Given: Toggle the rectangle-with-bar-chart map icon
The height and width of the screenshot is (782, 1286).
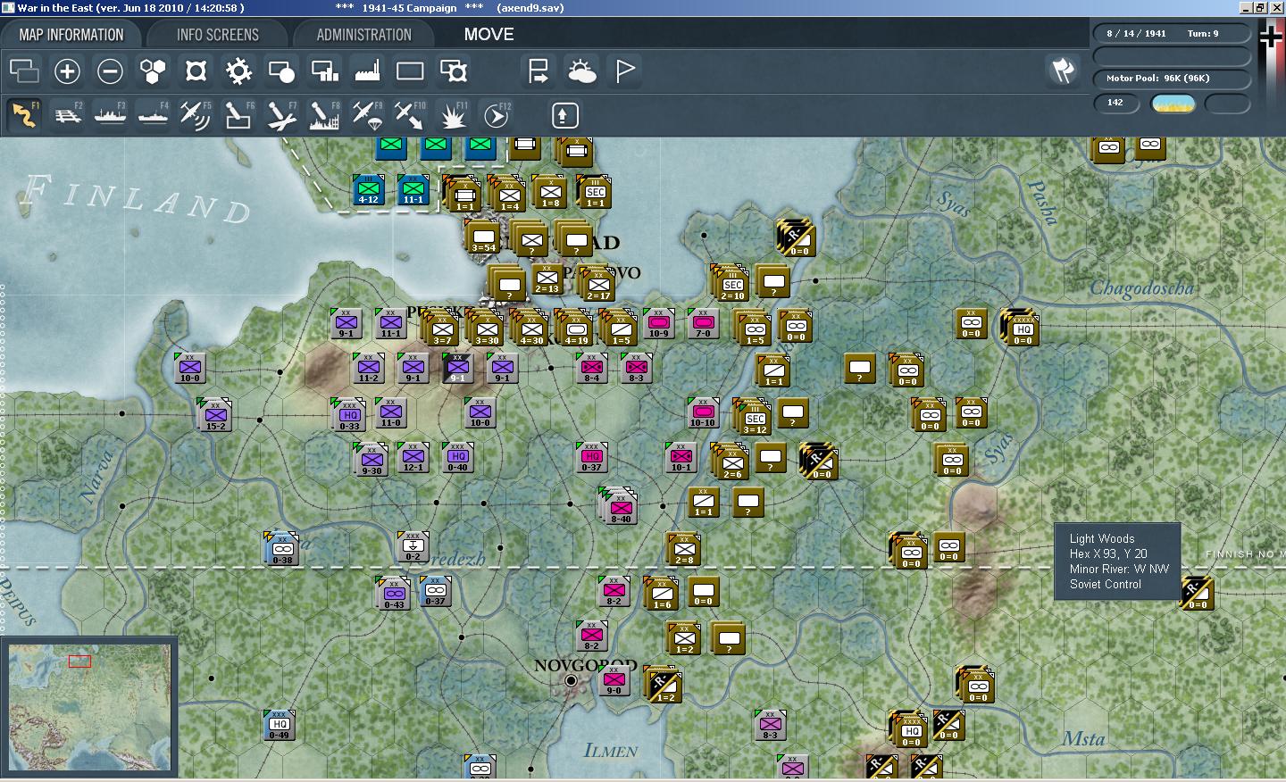Looking at the screenshot, I should pos(324,71).
